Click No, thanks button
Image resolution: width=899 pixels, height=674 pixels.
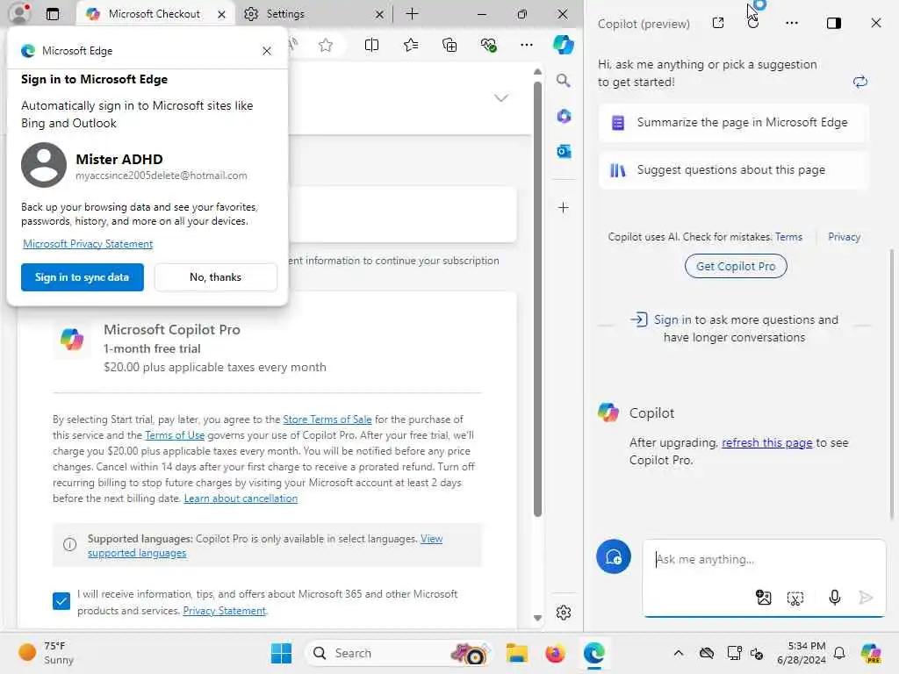point(216,277)
